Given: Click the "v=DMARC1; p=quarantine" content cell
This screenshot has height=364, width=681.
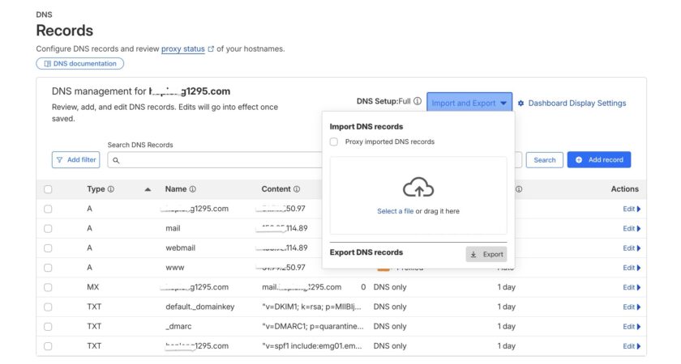Looking at the screenshot, I should tap(313, 326).
